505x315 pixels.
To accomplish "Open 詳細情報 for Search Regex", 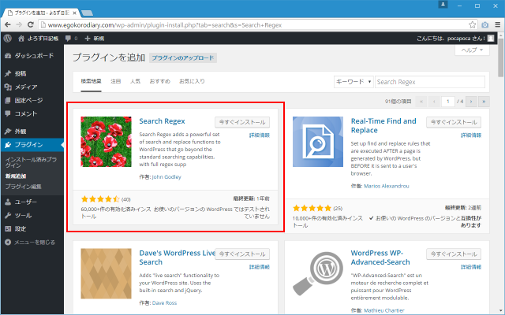I will click(x=260, y=135).
